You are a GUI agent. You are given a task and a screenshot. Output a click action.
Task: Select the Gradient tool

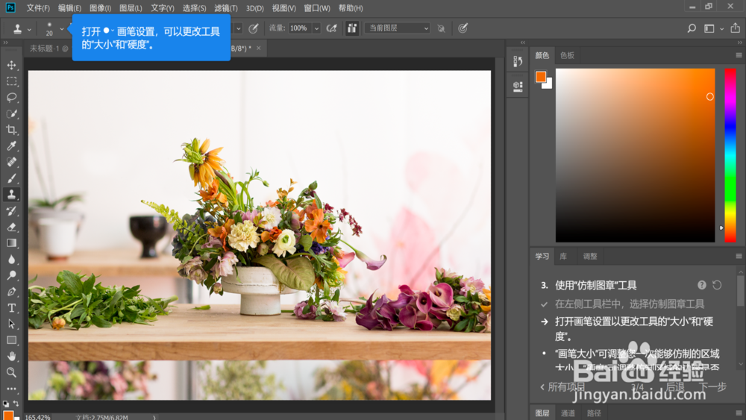pyautogui.click(x=11, y=243)
